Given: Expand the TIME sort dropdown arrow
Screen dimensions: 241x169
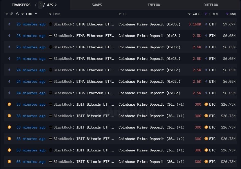Looking at the screenshot, I should (x=36, y=14).
